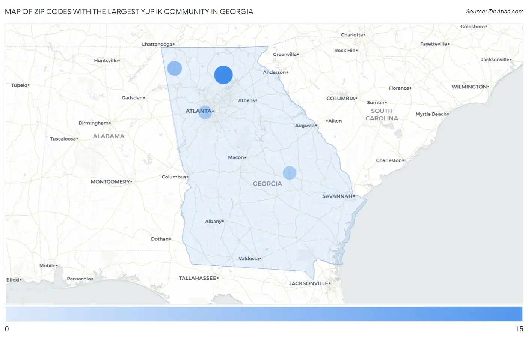
Task: Click the MONTGOMERY city label
Action: pyautogui.click(x=110, y=182)
